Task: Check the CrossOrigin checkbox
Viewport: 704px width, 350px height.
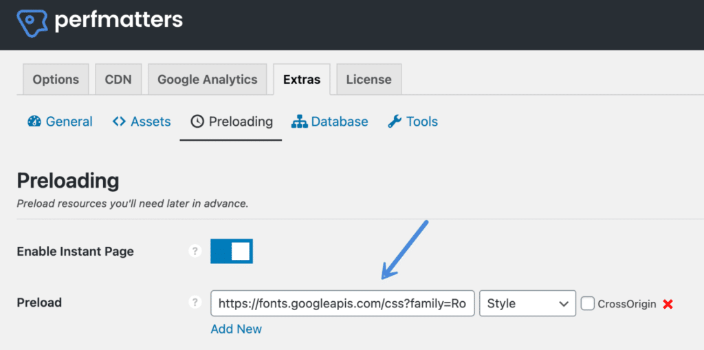Action: [x=587, y=303]
